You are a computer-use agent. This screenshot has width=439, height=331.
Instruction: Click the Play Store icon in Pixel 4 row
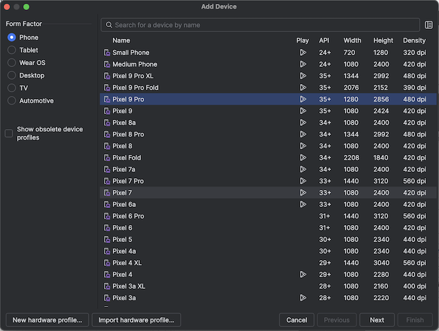point(303,275)
